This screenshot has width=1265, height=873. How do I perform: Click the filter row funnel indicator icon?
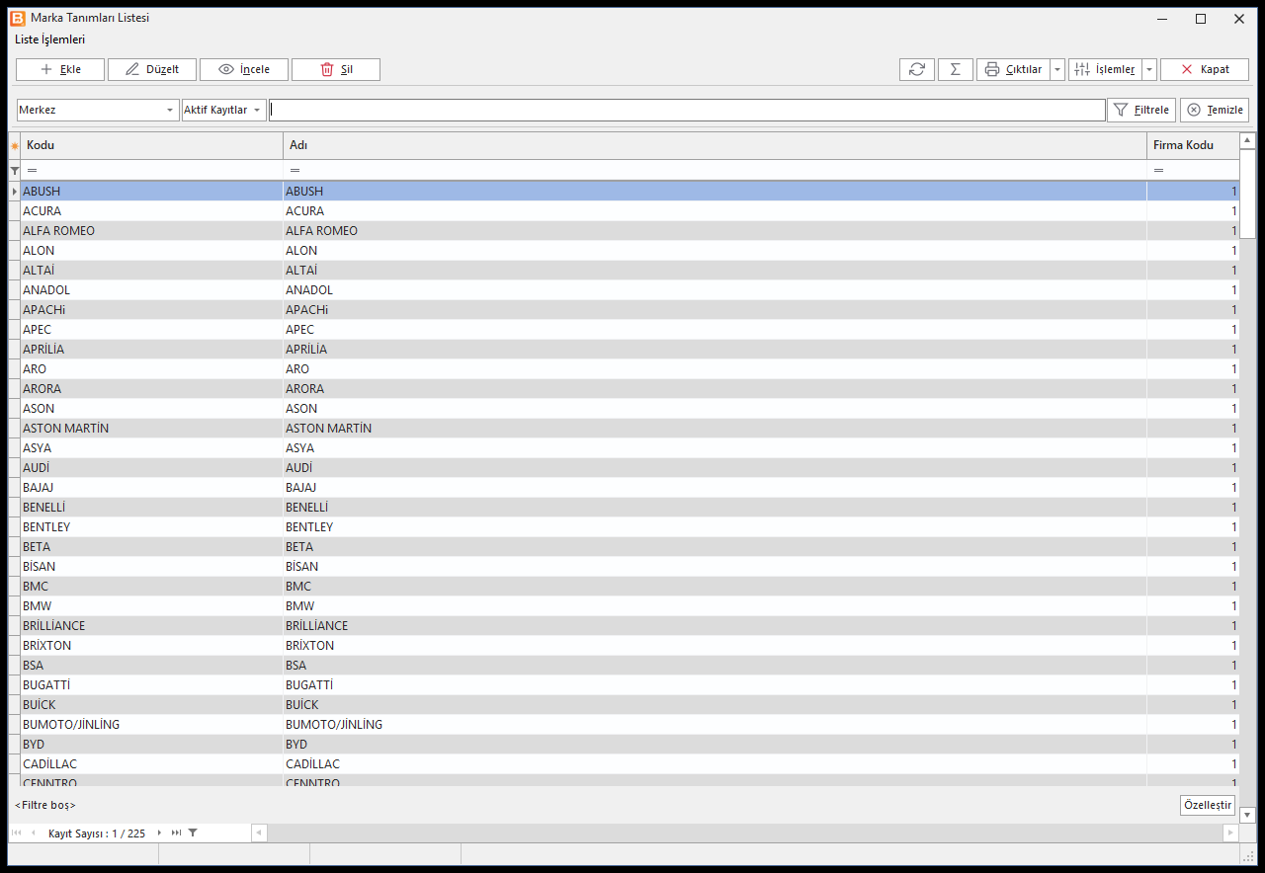point(15,171)
